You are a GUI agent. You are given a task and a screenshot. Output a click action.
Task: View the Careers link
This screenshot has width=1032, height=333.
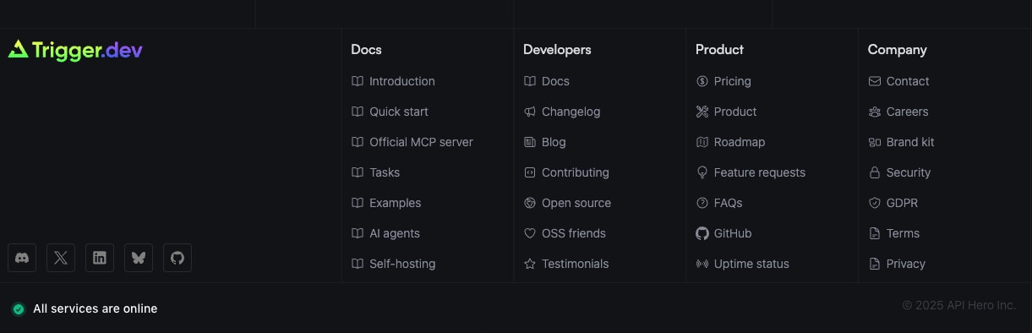tap(907, 112)
